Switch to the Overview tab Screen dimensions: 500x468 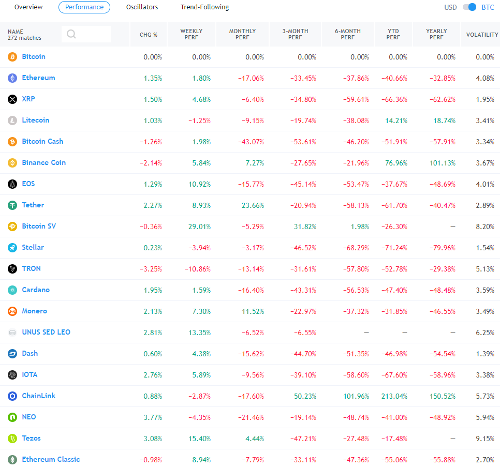28,7
